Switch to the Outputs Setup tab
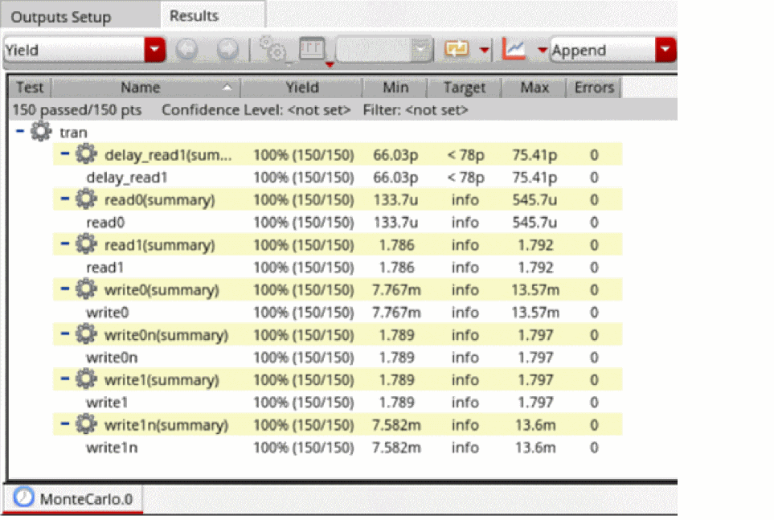 [x=61, y=16]
